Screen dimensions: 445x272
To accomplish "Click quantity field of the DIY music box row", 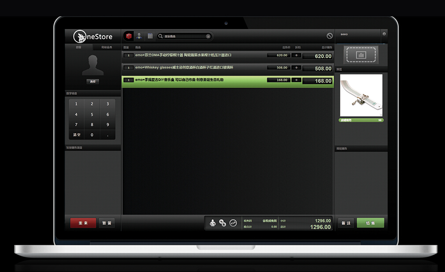I will click(x=129, y=80).
